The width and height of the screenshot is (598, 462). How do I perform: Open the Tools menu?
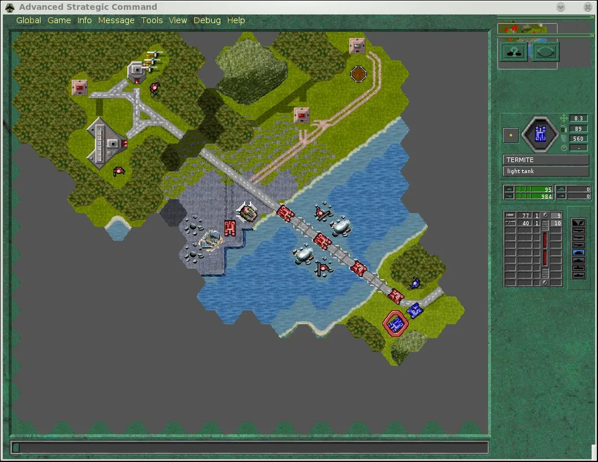pyautogui.click(x=152, y=20)
